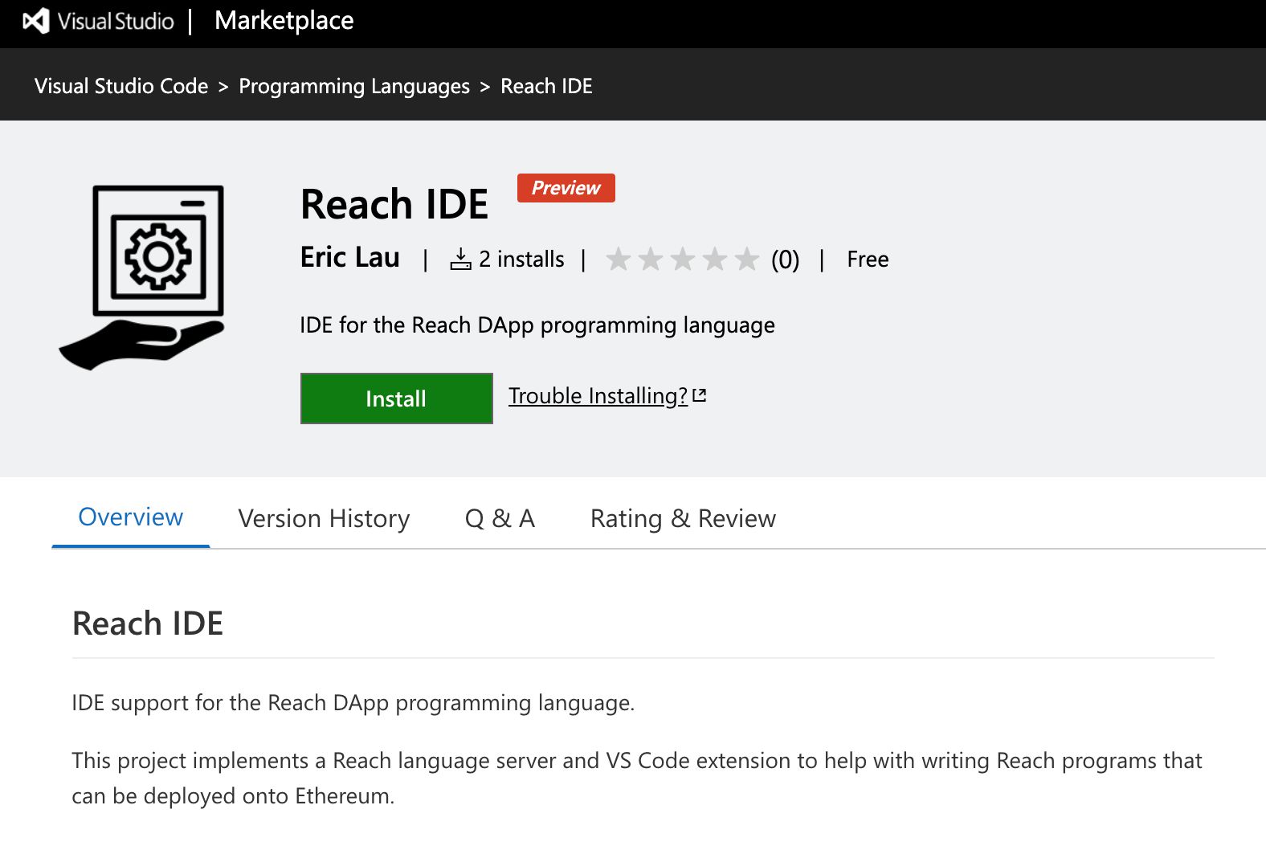Click the Visual Studio logo icon
The image size is (1266, 842).
pos(36,21)
